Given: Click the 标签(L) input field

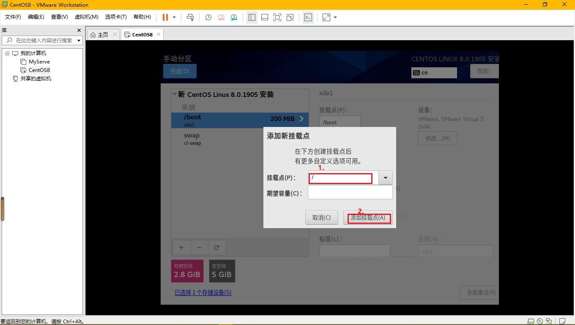Looking at the screenshot, I should tap(354, 251).
